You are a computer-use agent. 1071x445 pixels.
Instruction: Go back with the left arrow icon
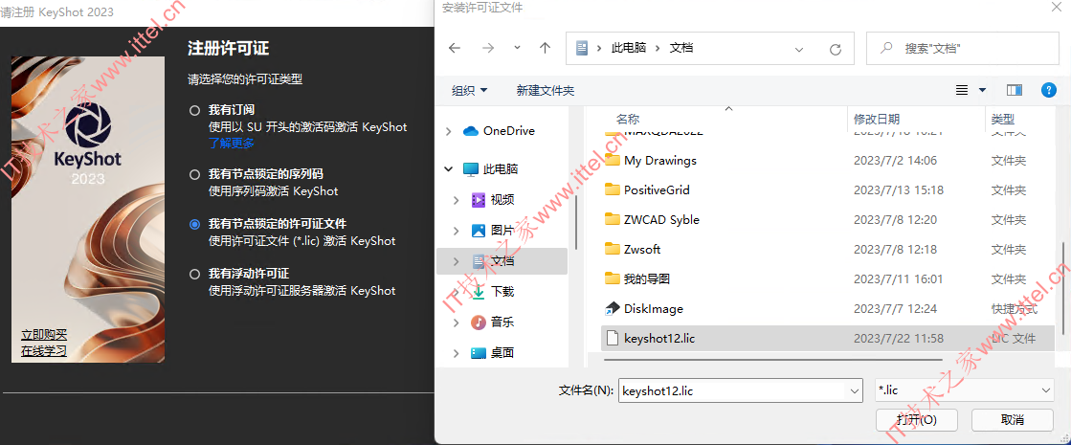(x=455, y=49)
